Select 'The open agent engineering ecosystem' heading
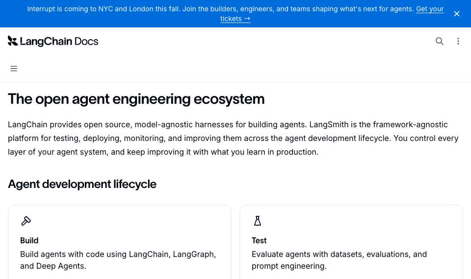The height and width of the screenshot is (279, 471). pyautogui.click(x=136, y=99)
